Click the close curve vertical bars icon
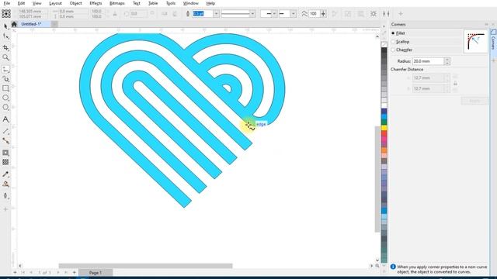 point(386,14)
